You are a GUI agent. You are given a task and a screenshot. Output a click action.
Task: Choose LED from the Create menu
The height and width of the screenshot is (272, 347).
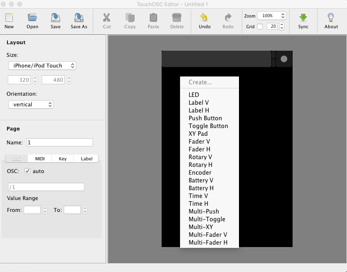210,94
